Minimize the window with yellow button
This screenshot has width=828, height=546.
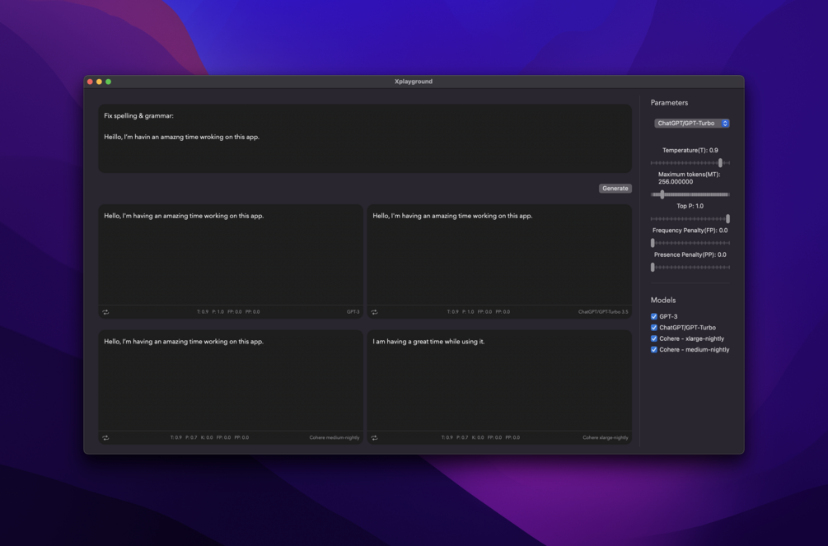click(x=99, y=82)
